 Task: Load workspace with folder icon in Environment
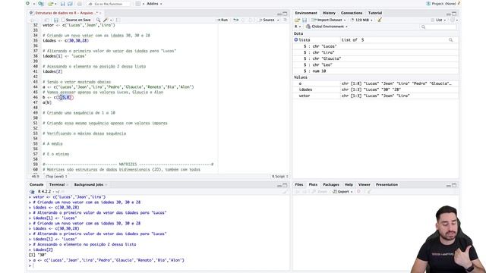pyautogui.click(x=297, y=20)
